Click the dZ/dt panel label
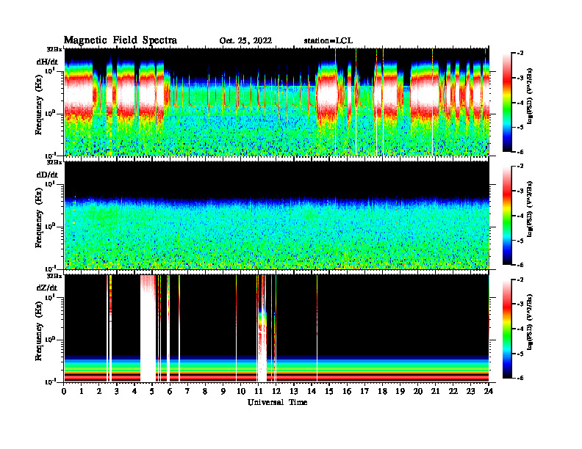 click(x=47, y=288)
